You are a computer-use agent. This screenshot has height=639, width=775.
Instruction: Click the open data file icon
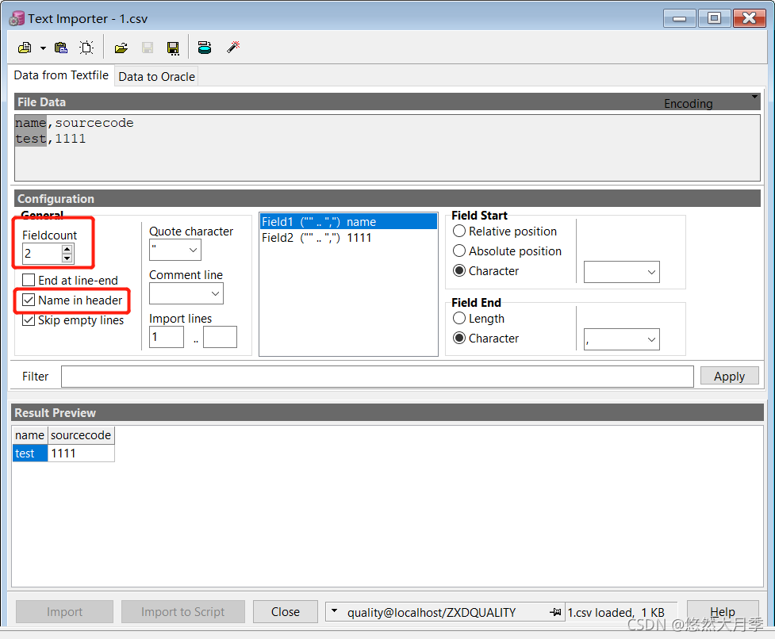click(x=25, y=48)
